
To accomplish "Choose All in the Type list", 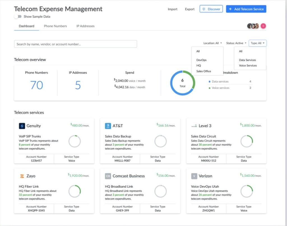I will click(x=241, y=51).
